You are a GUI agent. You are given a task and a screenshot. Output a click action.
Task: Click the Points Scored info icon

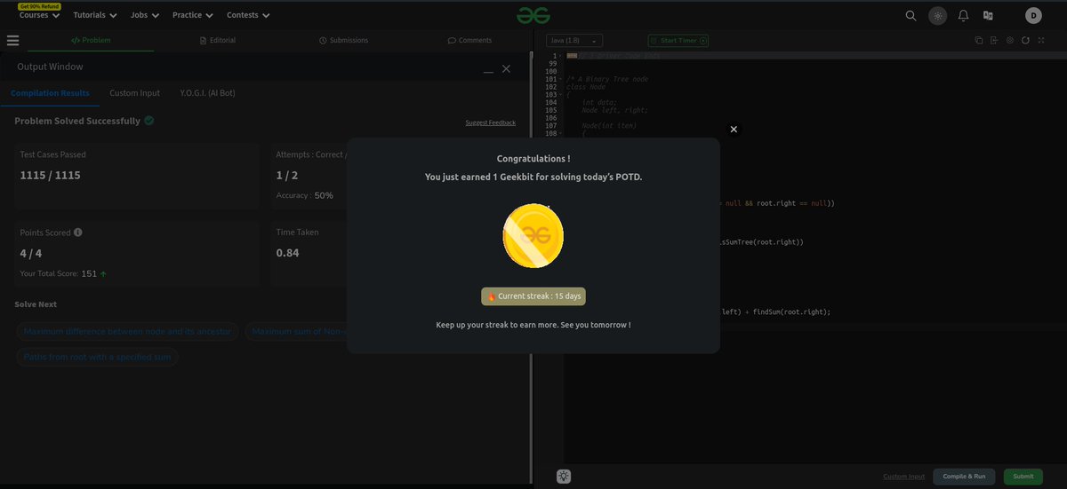point(78,233)
